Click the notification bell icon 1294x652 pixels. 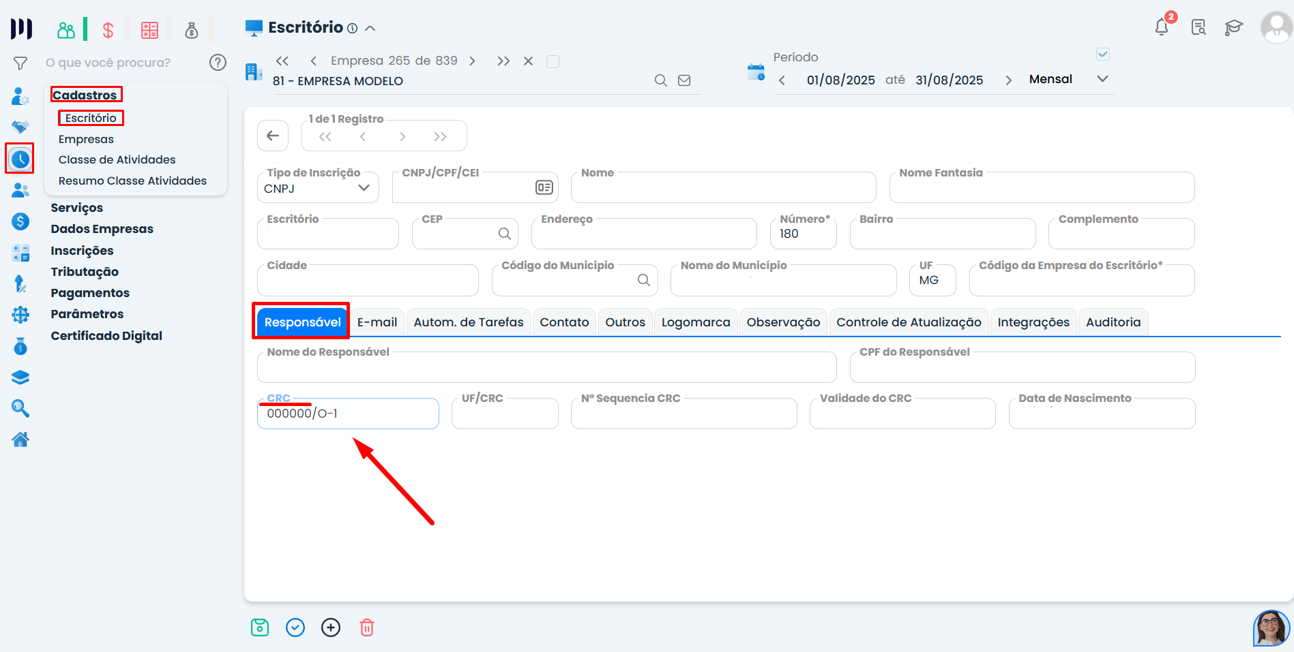click(x=1162, y=27)
